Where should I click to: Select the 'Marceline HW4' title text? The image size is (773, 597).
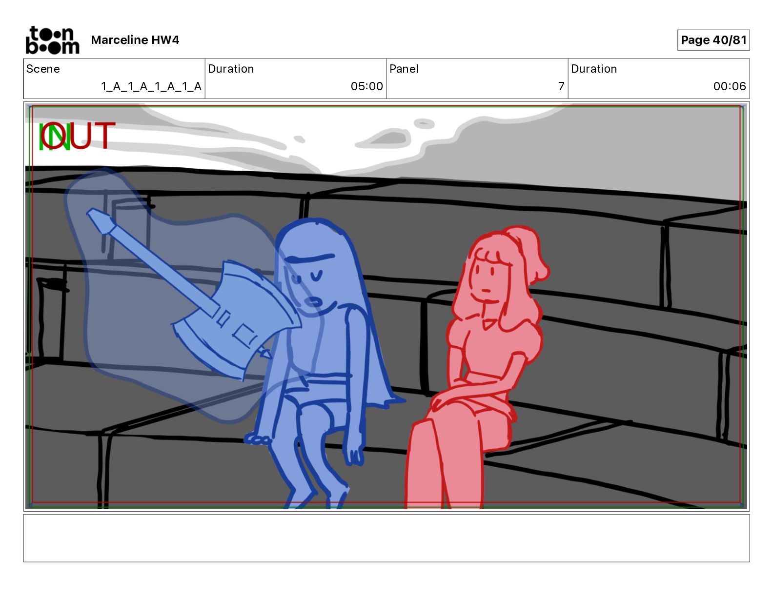click(135, 40)
